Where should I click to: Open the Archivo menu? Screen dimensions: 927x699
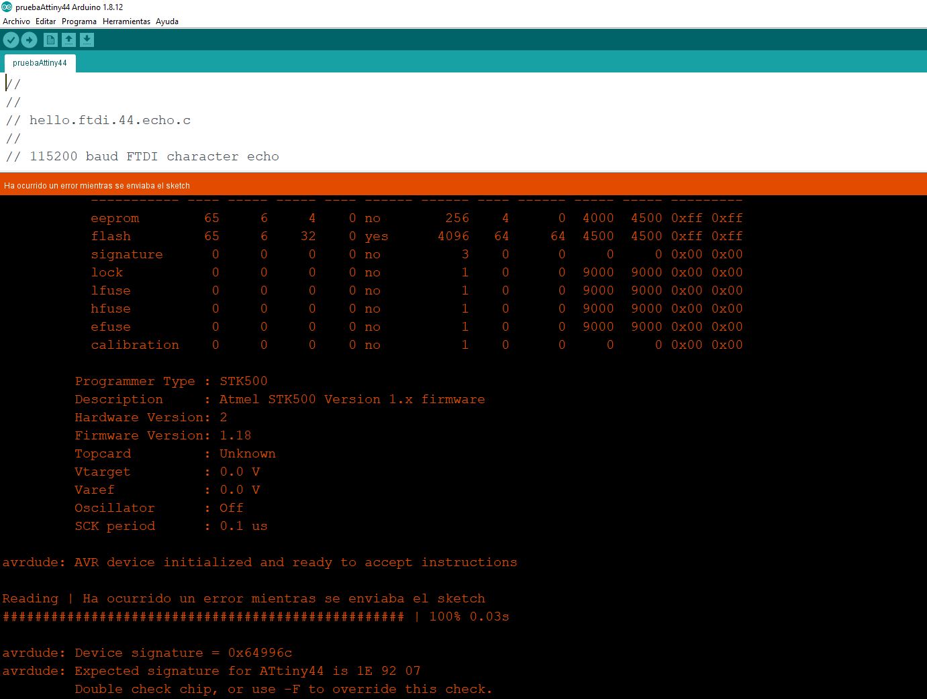pyautogui.click(x=16, y=21)
